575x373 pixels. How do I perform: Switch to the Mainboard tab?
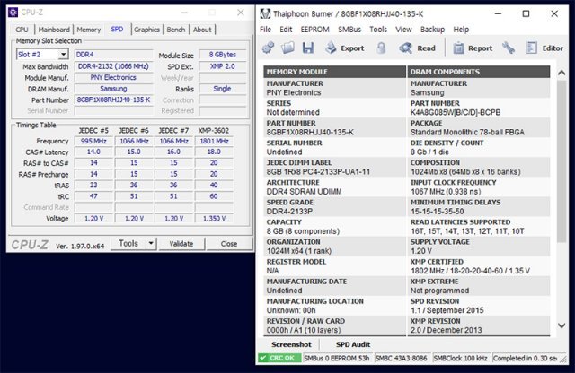54,30
